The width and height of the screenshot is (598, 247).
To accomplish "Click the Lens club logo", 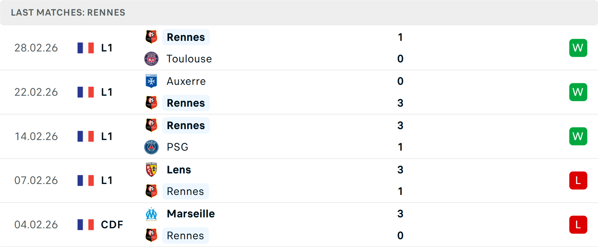I will pos(151,170).
